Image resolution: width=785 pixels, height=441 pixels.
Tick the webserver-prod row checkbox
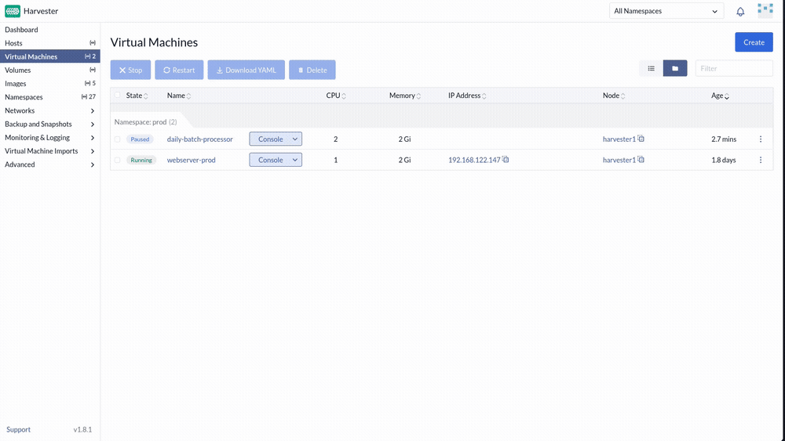click(x=117, y=161)
